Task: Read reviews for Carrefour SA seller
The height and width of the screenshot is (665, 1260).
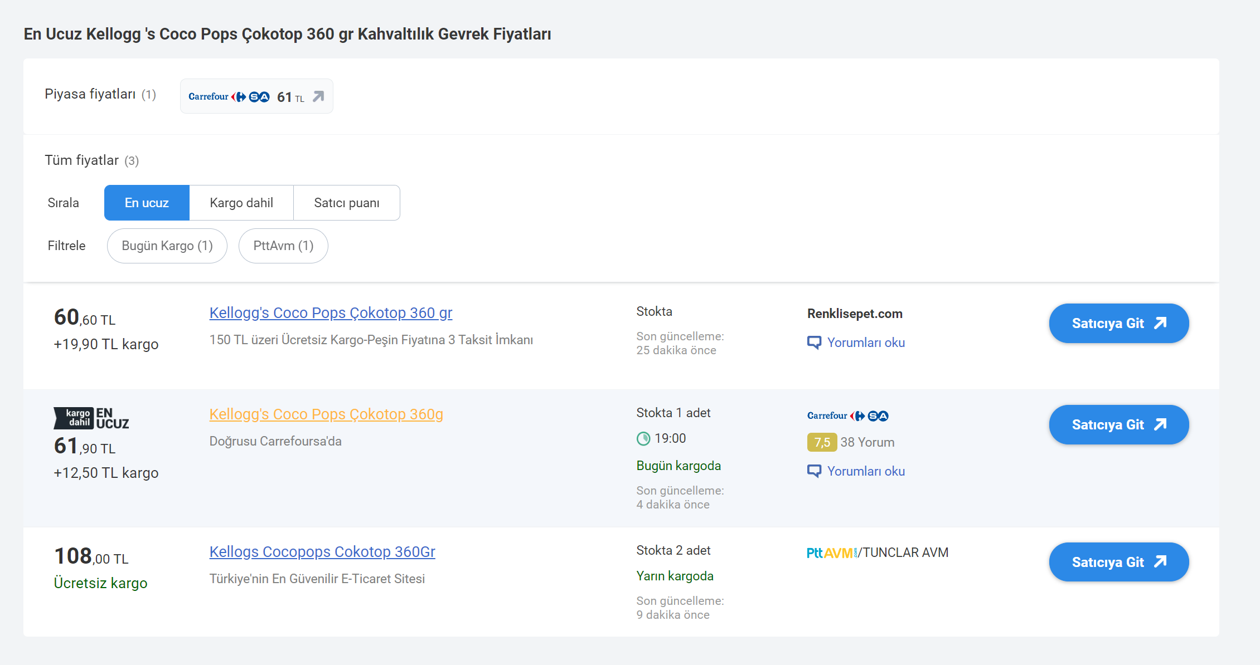Action: pos(866,471)
